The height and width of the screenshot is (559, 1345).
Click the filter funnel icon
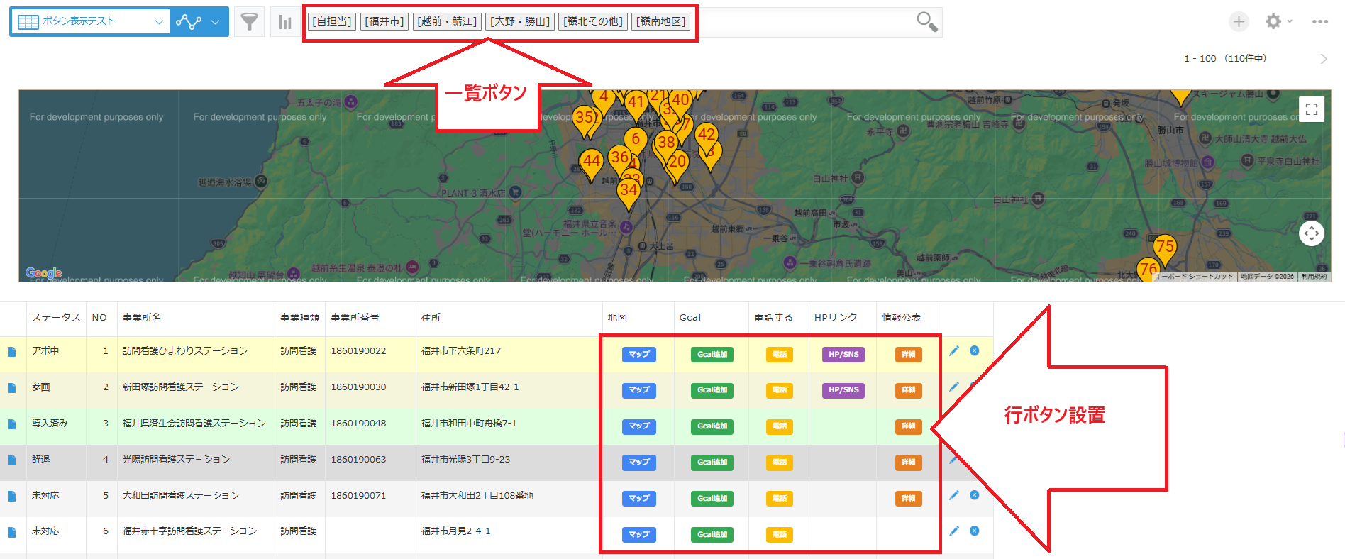click(x=249, y=22)
